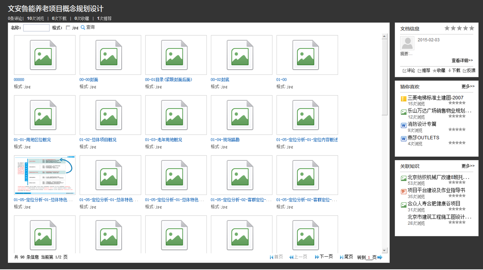The height and width of the screenshot is (270, 483).
Task: Open 三菱电梯标准土建图-2007 document
Action: point(435,98)
